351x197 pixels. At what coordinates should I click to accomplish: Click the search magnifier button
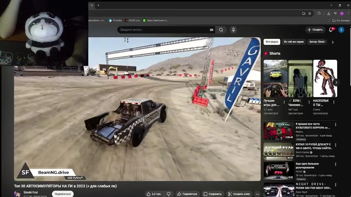click(221, 30)
